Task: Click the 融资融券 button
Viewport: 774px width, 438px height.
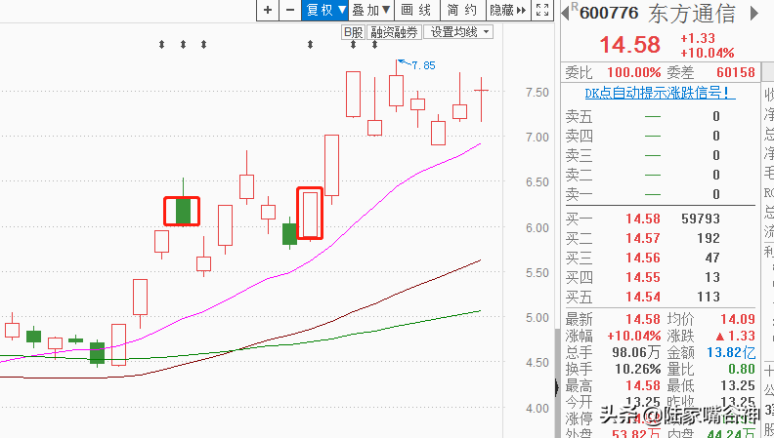Action: [x=395, y=32]
